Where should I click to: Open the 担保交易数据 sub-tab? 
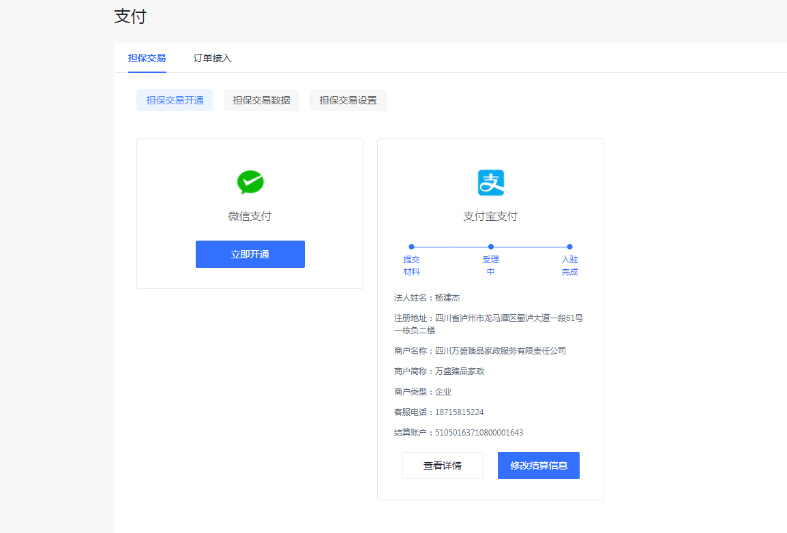point(261,100)
